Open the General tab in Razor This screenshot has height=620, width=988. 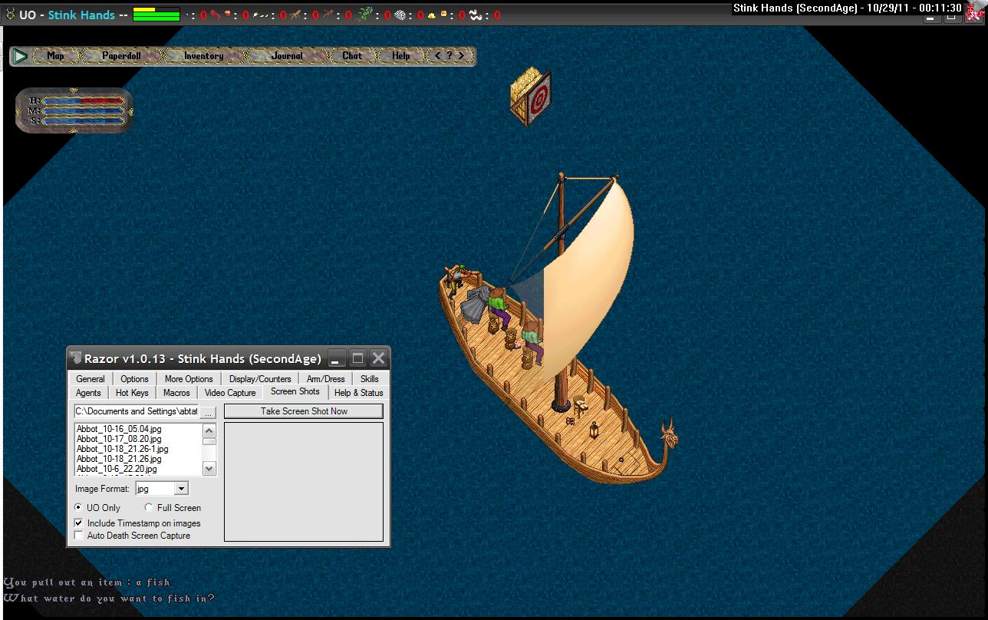(91, 378)
